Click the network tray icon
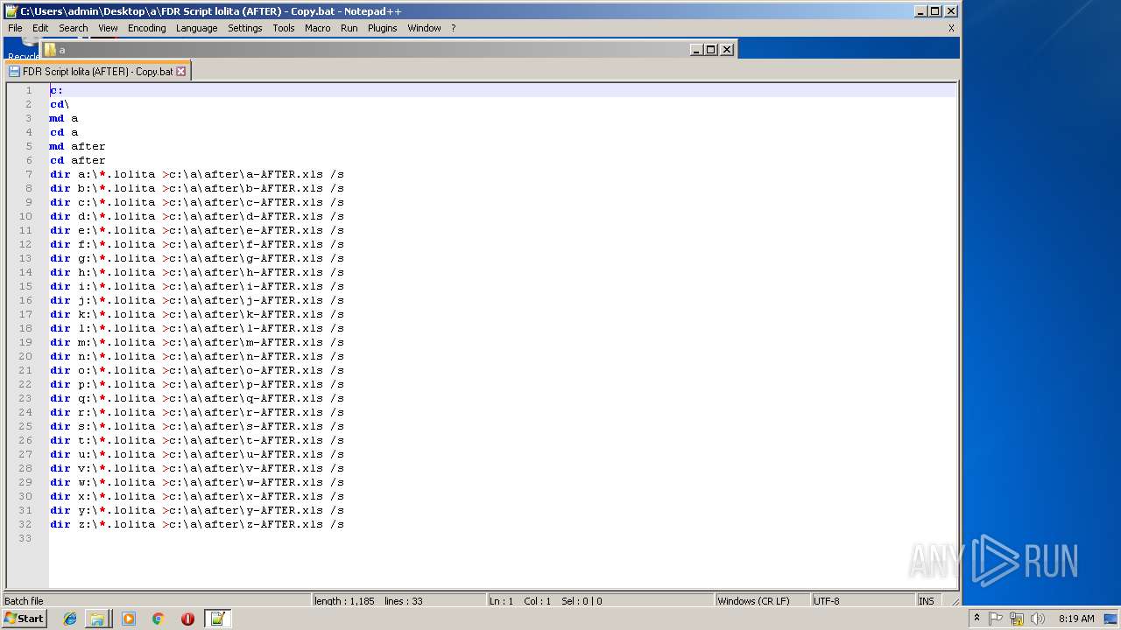 click(1017, 619)
